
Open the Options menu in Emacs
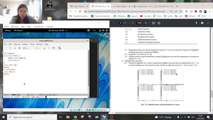coord(17,44)
